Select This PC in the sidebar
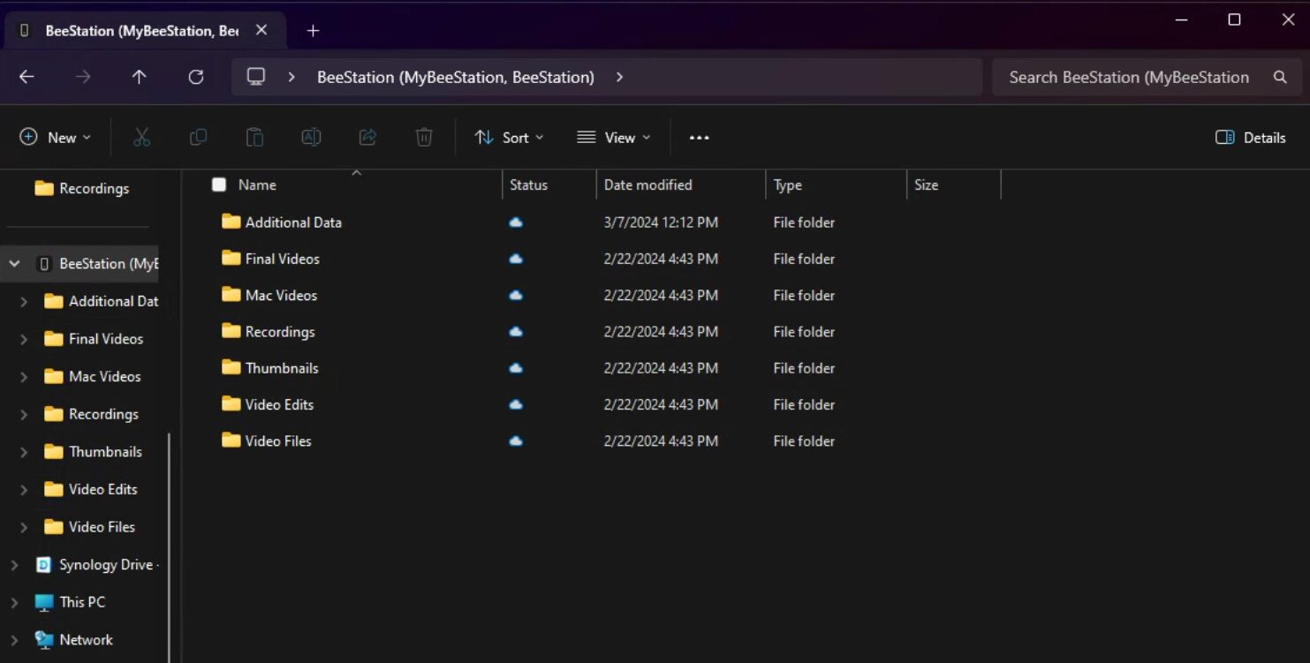The height and width of the screenshot is (663, 1310). point(82,602)
